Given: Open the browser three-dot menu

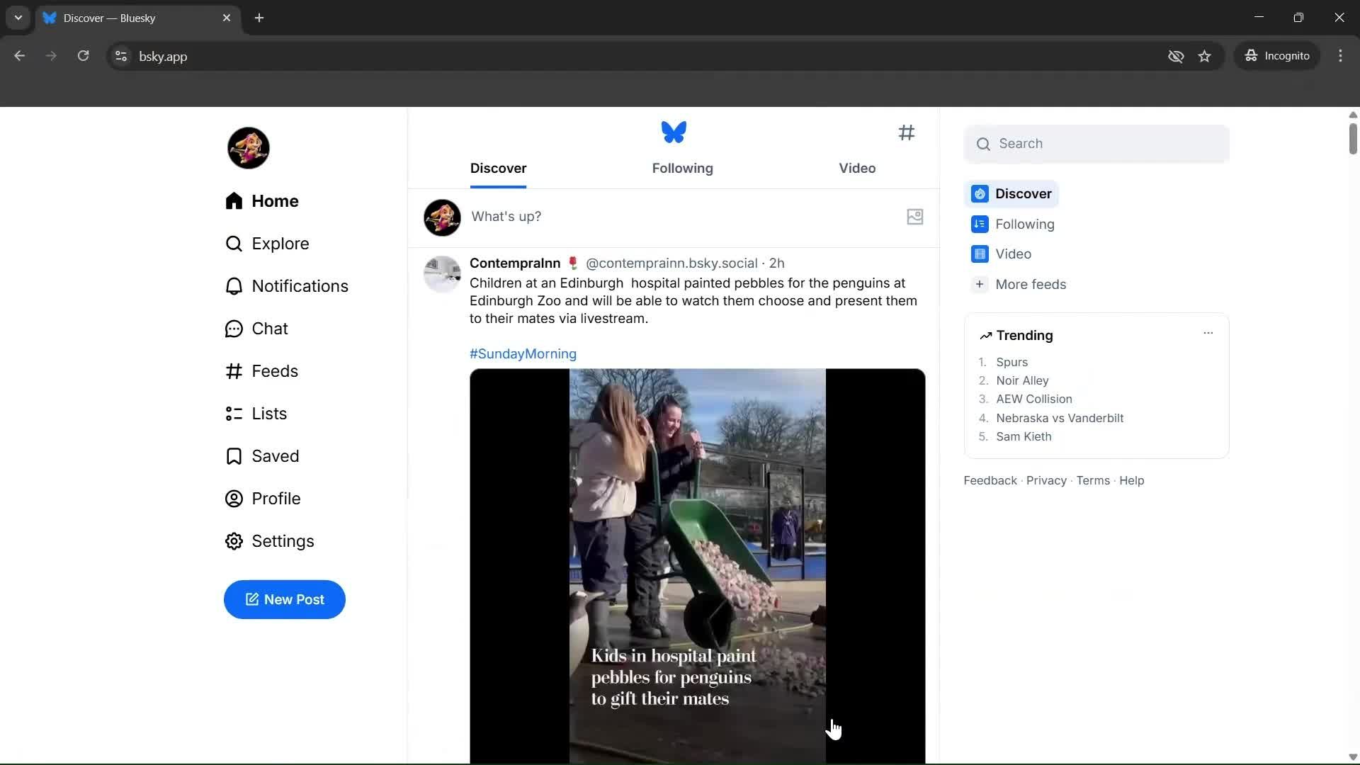Looking at the screenshot, I should 1341,56.
